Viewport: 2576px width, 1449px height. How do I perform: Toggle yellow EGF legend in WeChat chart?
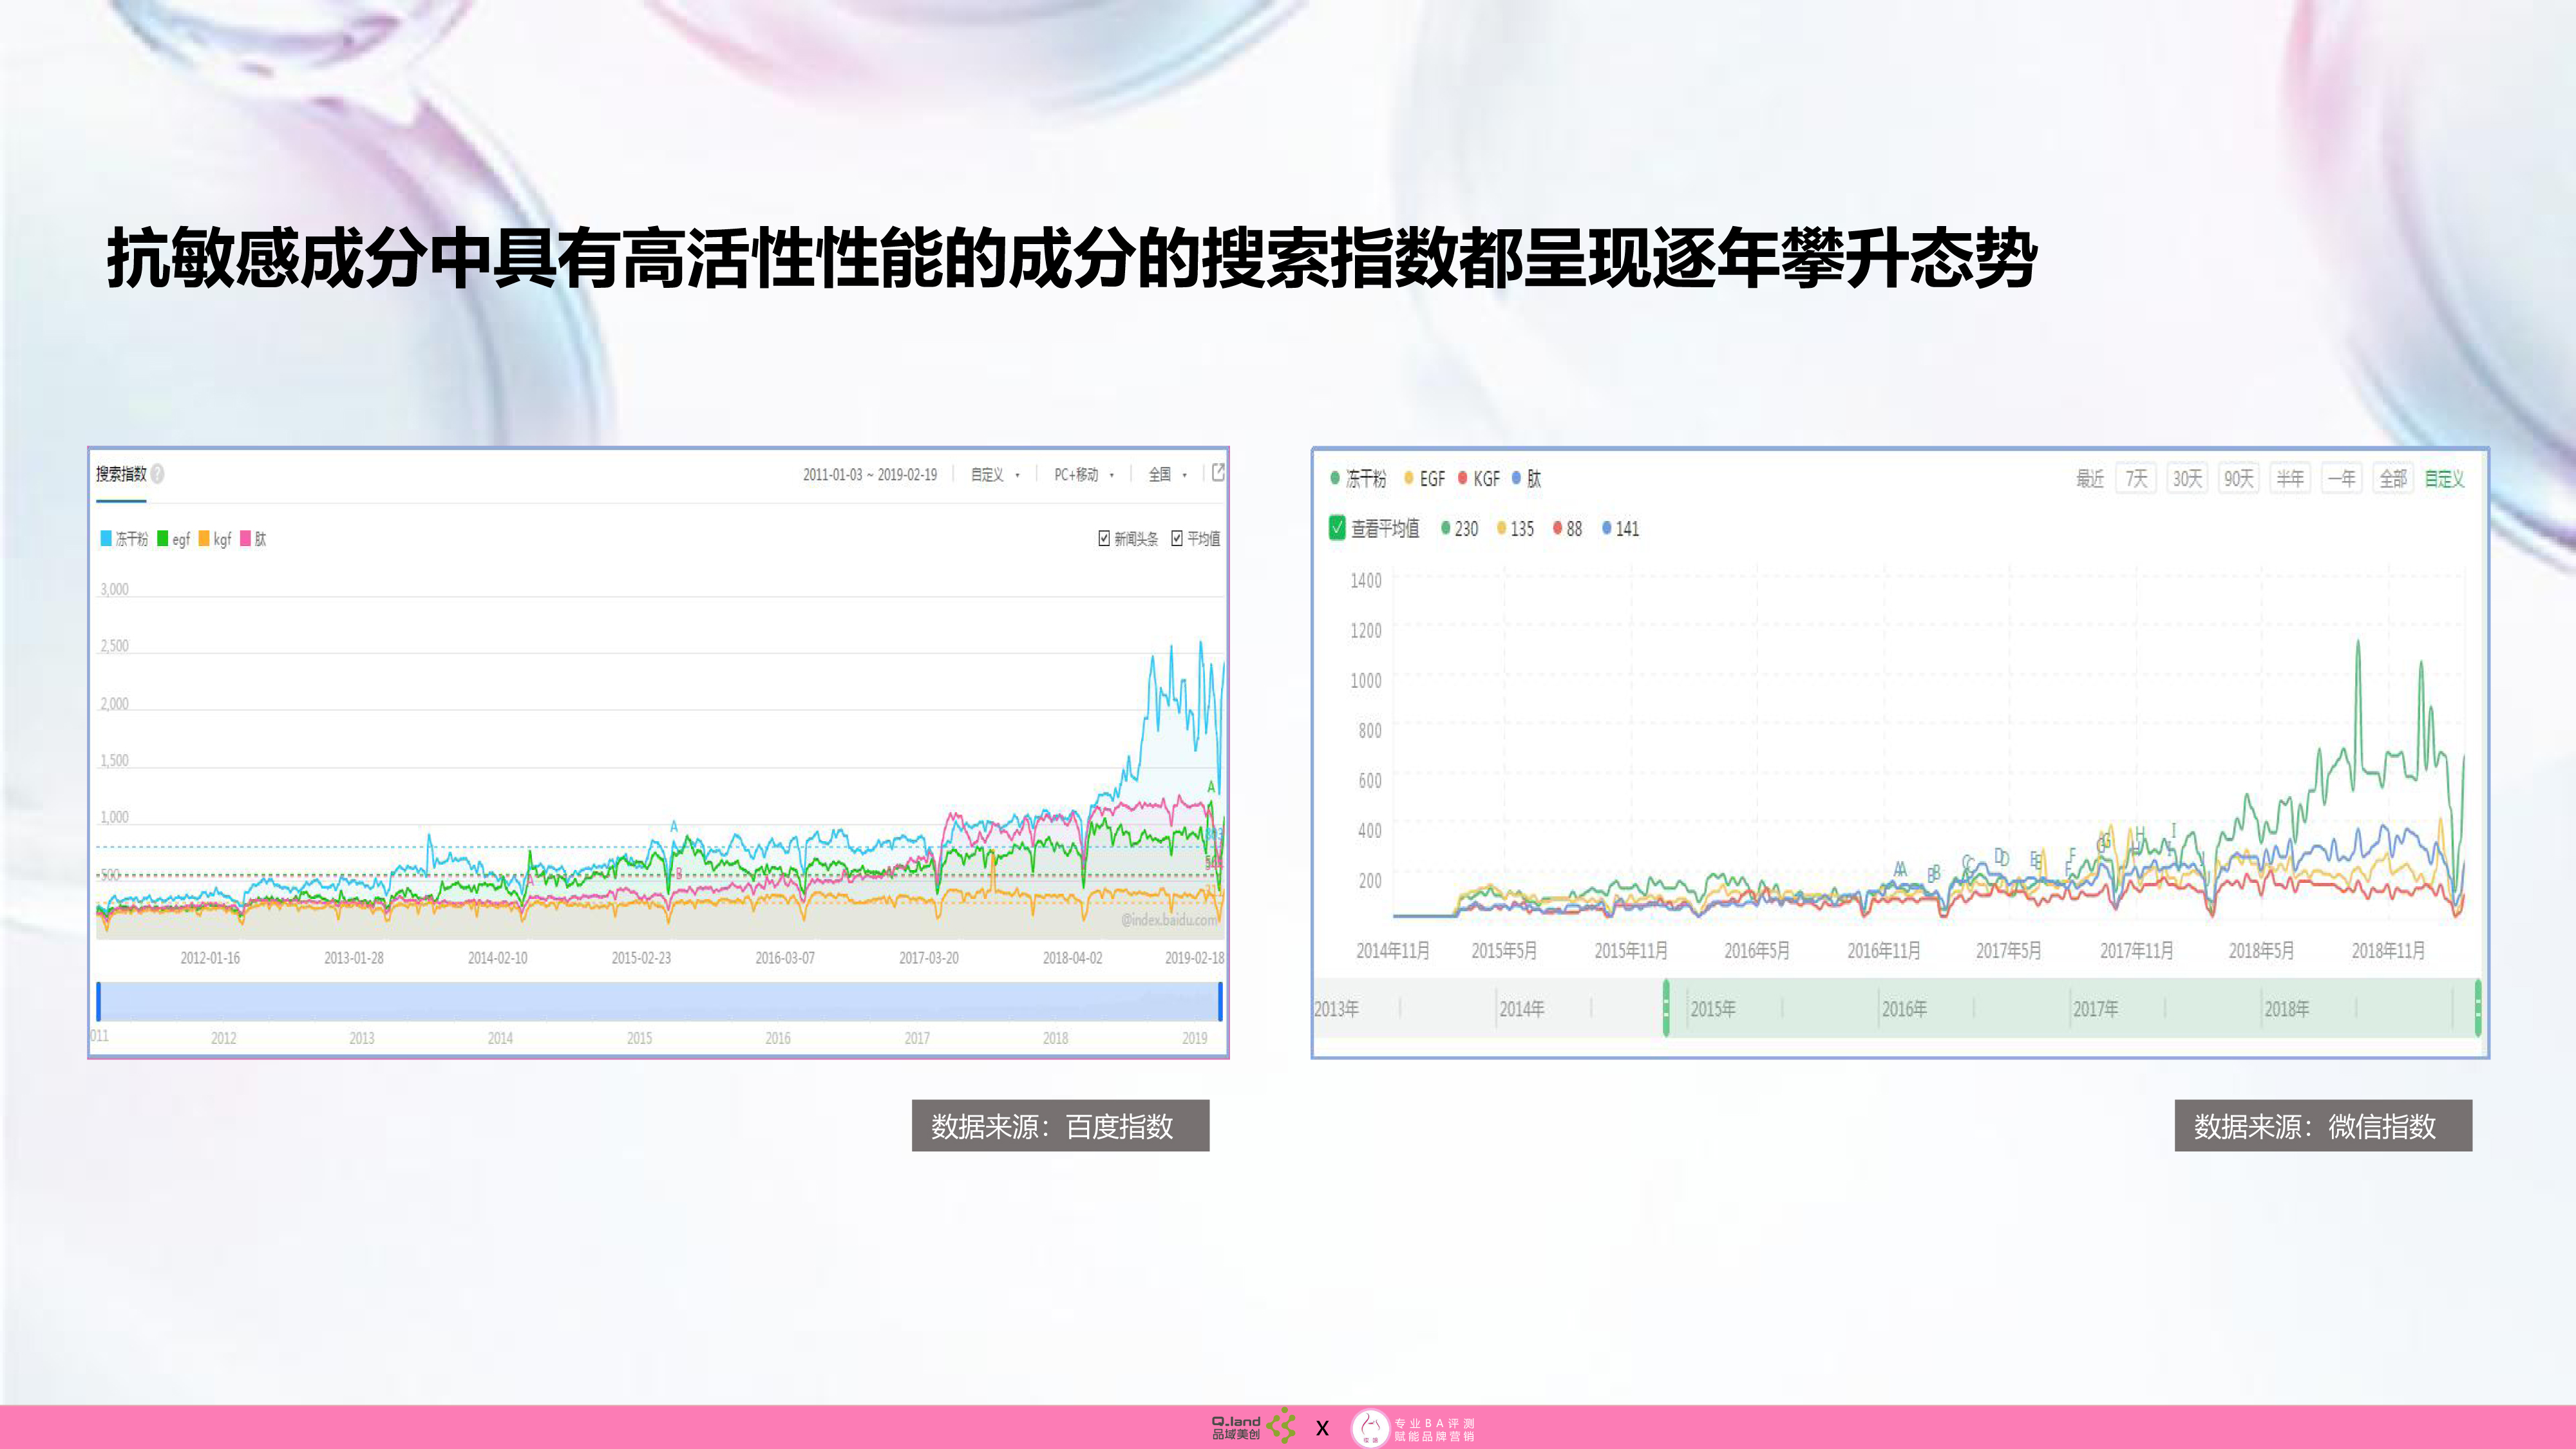point(1424,479)
